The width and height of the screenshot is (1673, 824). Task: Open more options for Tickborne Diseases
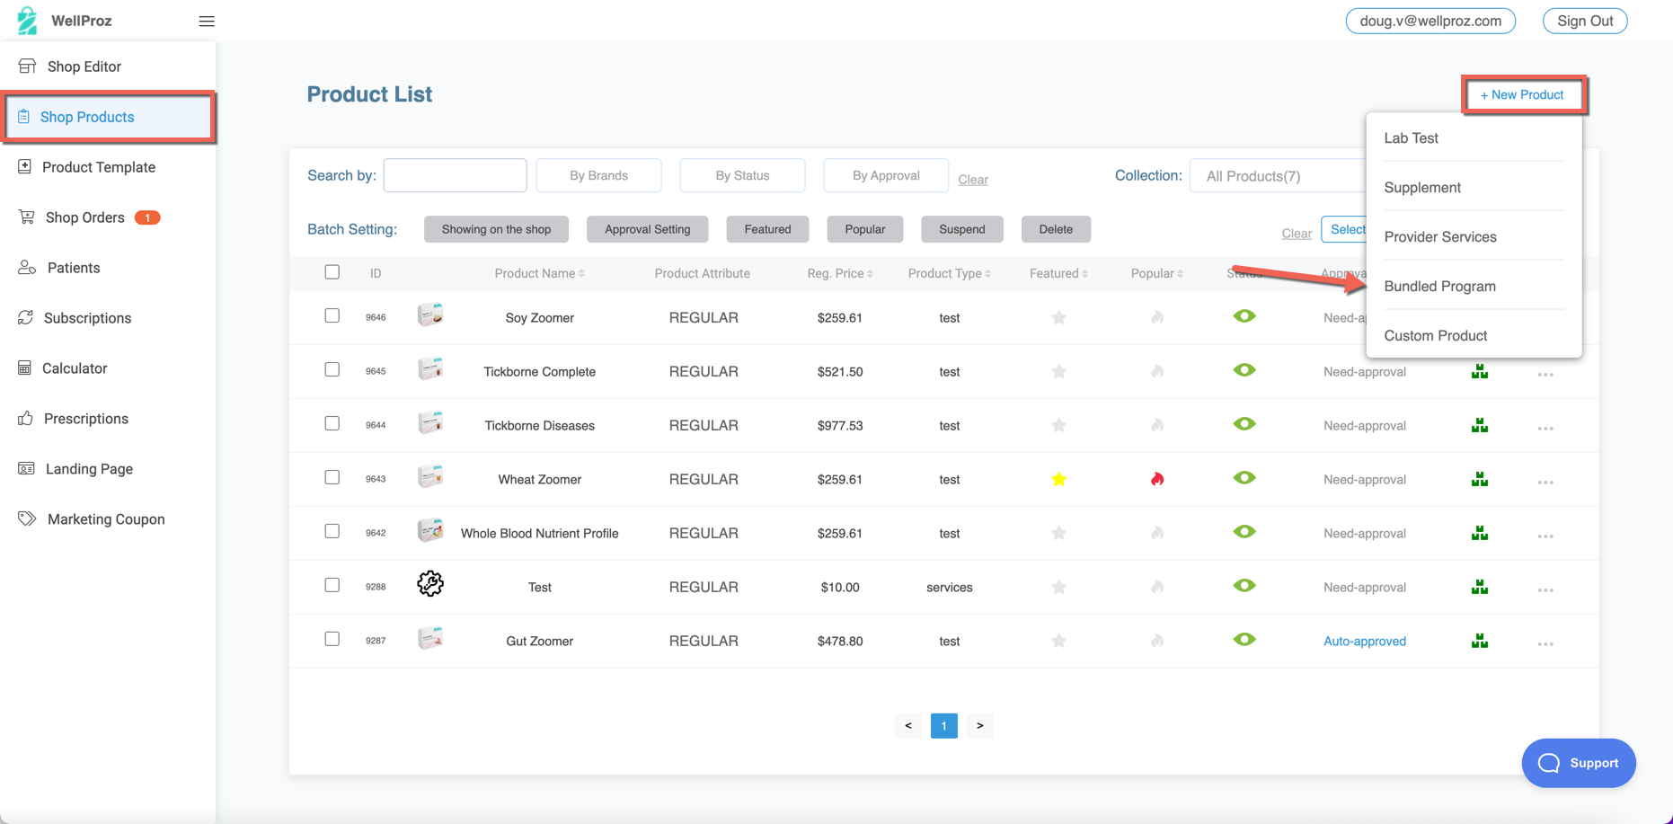[x=1545, y=429]
